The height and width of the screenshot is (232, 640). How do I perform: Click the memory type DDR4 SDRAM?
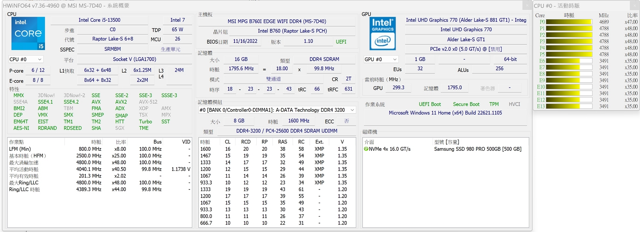click(324, 59)
